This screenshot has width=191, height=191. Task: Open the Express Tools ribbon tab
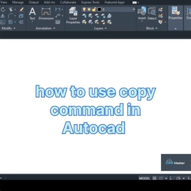(x=90, y=2)
